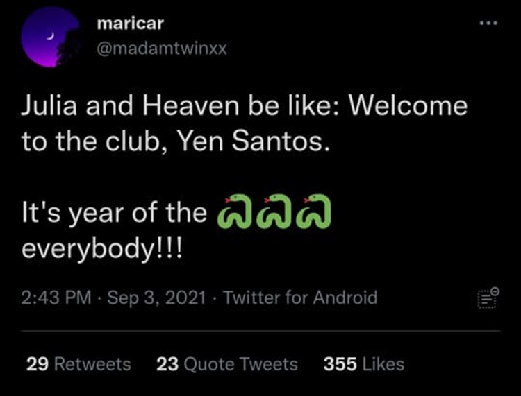
Task: Show the 355 Likes list
Action: (x=363, y=364)
